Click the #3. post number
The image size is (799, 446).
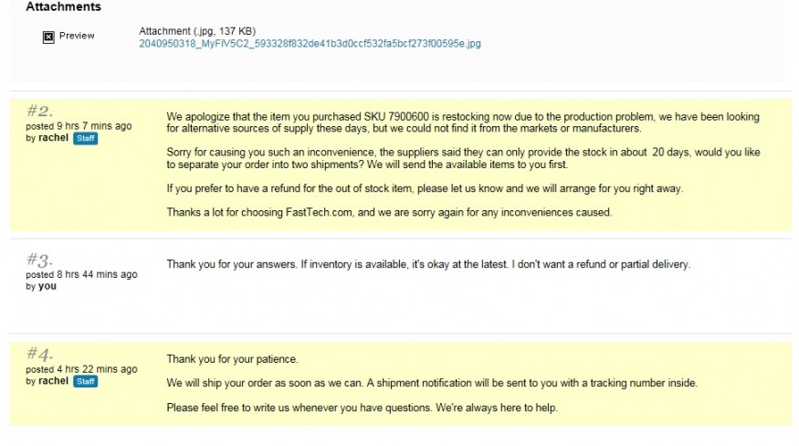coord(40,260)
